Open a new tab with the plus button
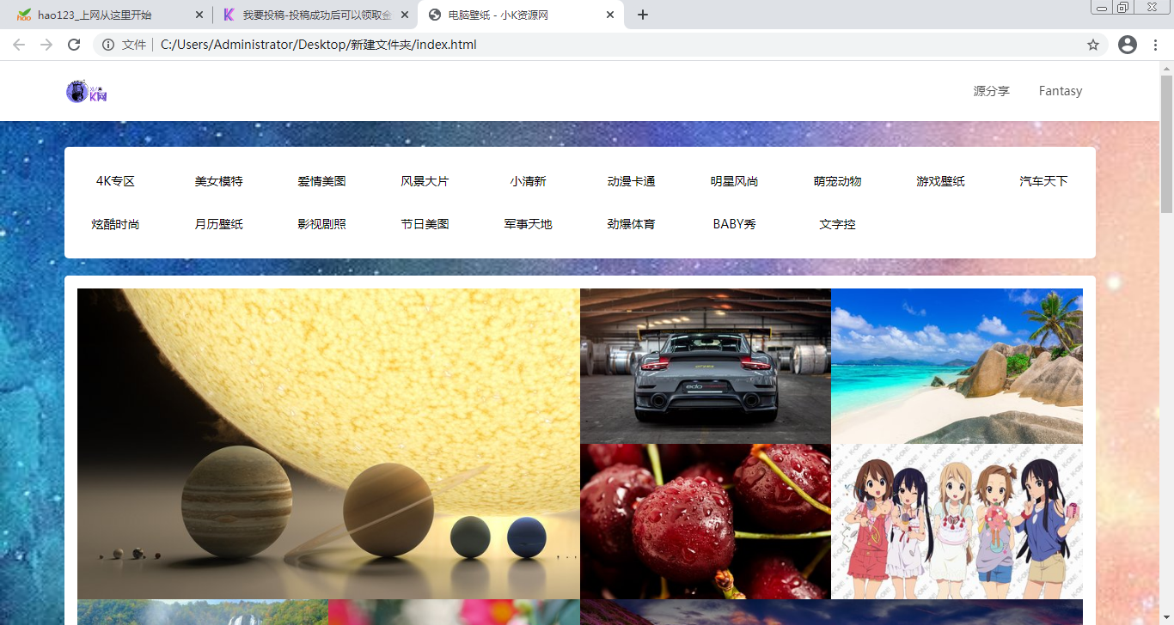1174x625 pixels. point(642,15)
